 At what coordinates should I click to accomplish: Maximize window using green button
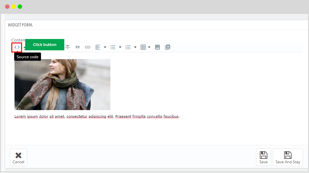point(20,7)
